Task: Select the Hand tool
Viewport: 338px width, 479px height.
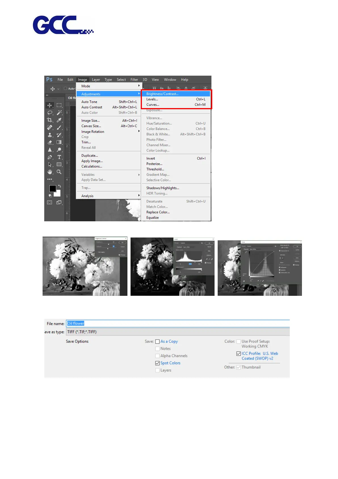Action: tap(50, 172)
